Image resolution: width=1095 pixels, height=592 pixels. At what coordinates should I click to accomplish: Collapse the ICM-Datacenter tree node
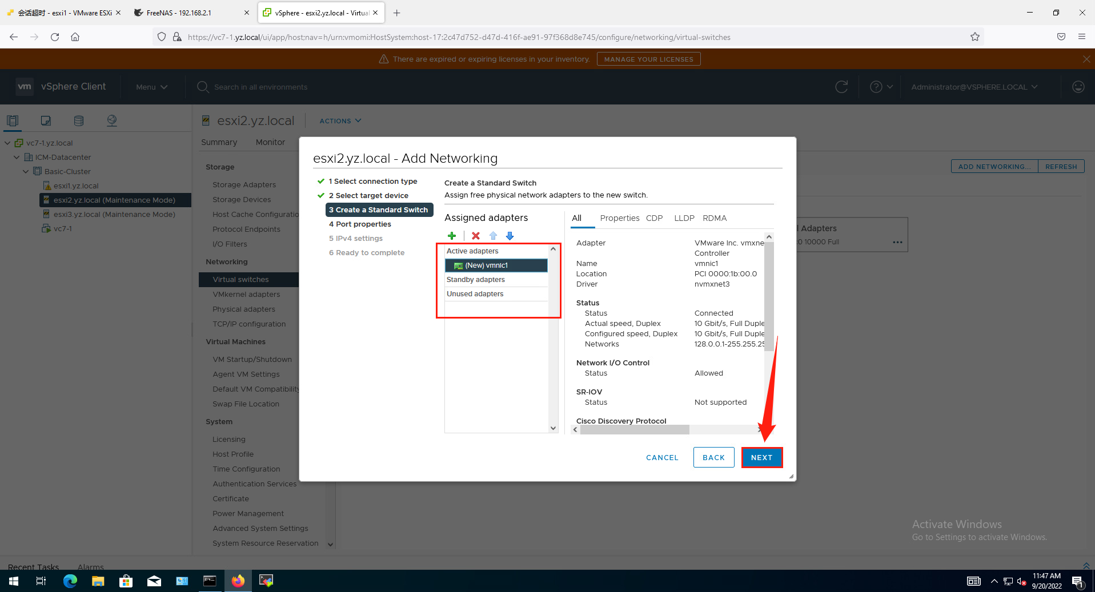(x=16, y=157)
